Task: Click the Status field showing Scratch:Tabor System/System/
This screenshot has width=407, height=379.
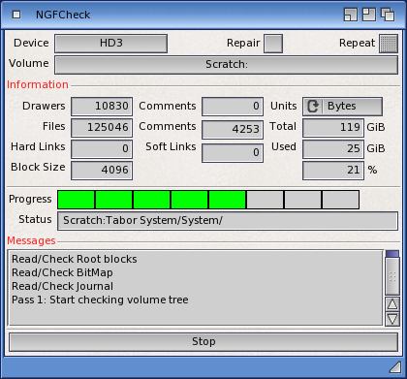Action: coord(228,221)
